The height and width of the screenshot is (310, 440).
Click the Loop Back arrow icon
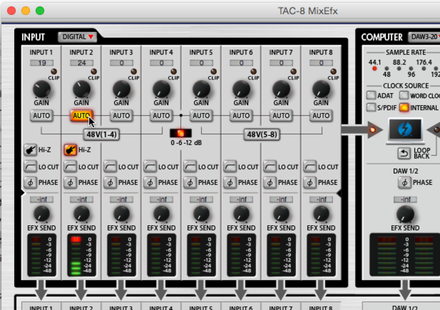pyautogui.click(x=404, y=153)
